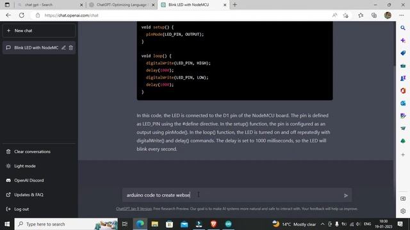This screenshot has width=410, height=230.
Task: Open Task View on the taskbar
Action: 125,224
